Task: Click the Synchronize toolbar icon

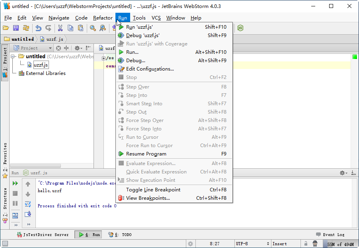Action: 26,28
